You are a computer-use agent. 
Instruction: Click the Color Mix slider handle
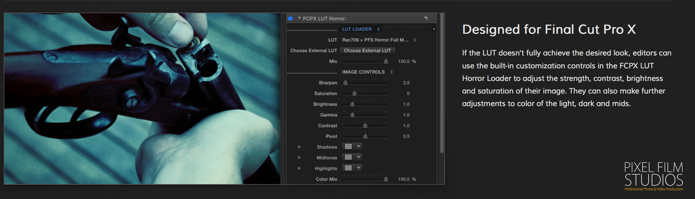coord(386,179)
